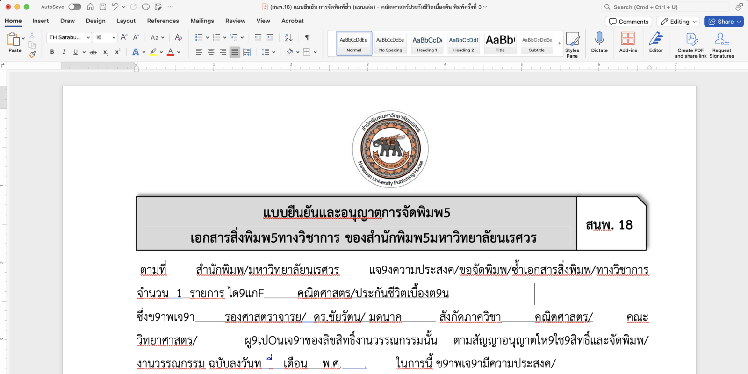
Task: Switch to the Insert tab
Action: pos(41,21)
